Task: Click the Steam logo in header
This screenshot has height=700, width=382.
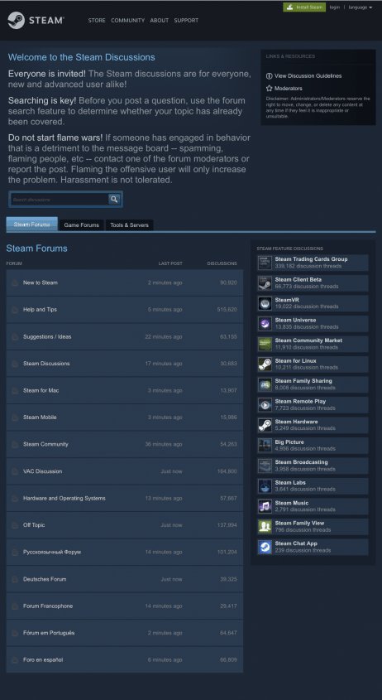Action: click(x=36, y=20)
